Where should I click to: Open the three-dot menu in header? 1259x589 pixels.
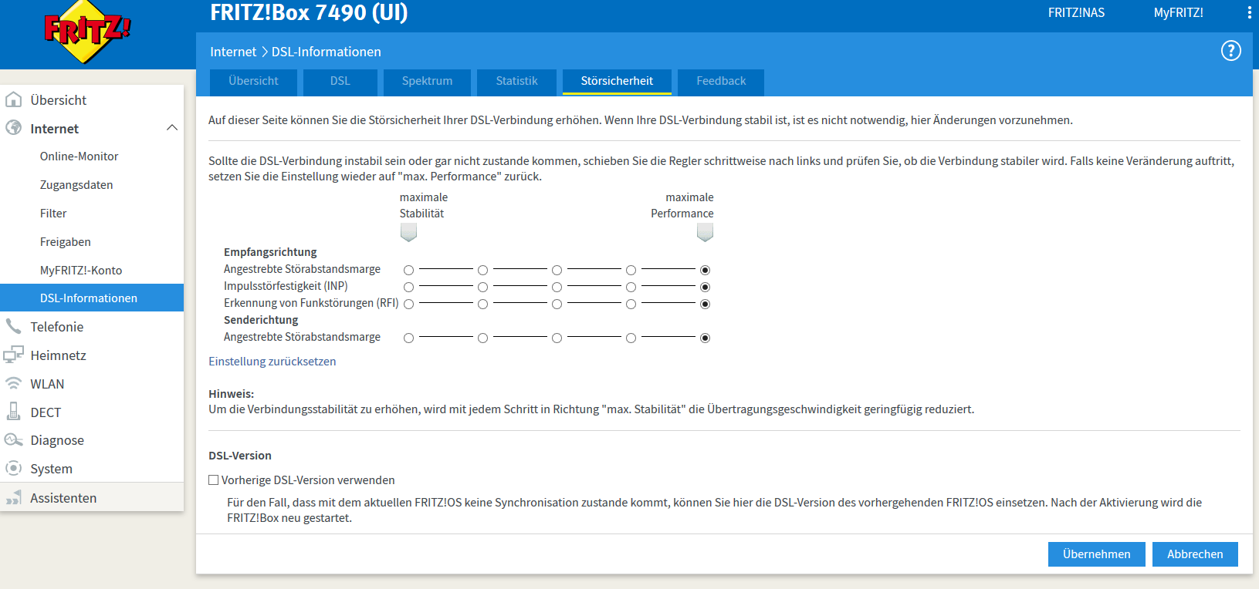pos(1250,12)
